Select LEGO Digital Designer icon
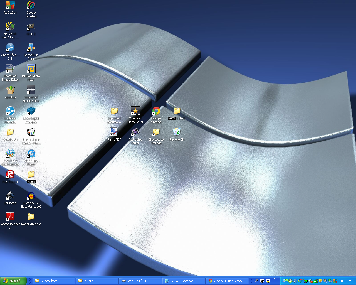Viewport: 356px width, 285px height. [x=31, y=115]
